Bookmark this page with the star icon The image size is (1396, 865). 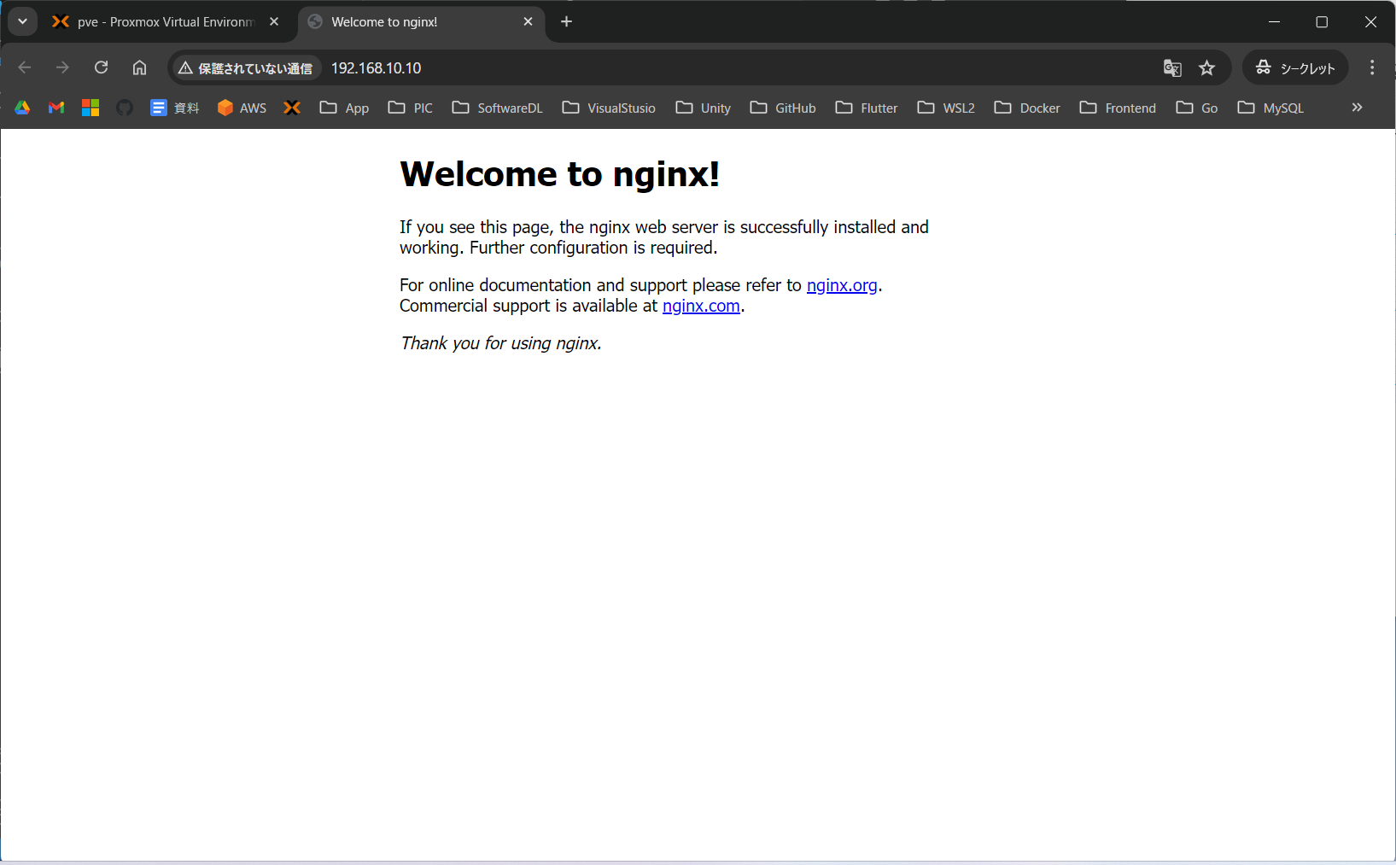tap(1206, 68)
